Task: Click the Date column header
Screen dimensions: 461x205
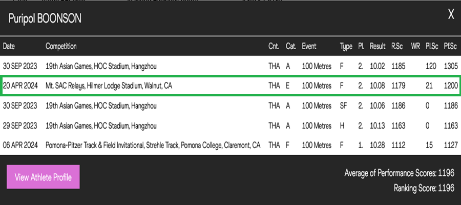Action: pos(9,46)
